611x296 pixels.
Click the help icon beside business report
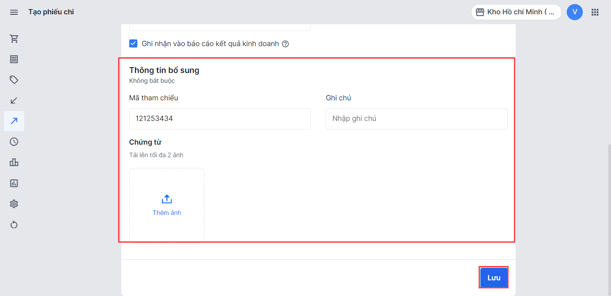285,44
